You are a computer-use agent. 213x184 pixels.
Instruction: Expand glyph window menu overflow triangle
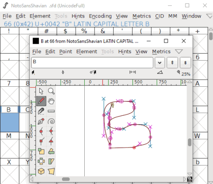coord(179,52)
